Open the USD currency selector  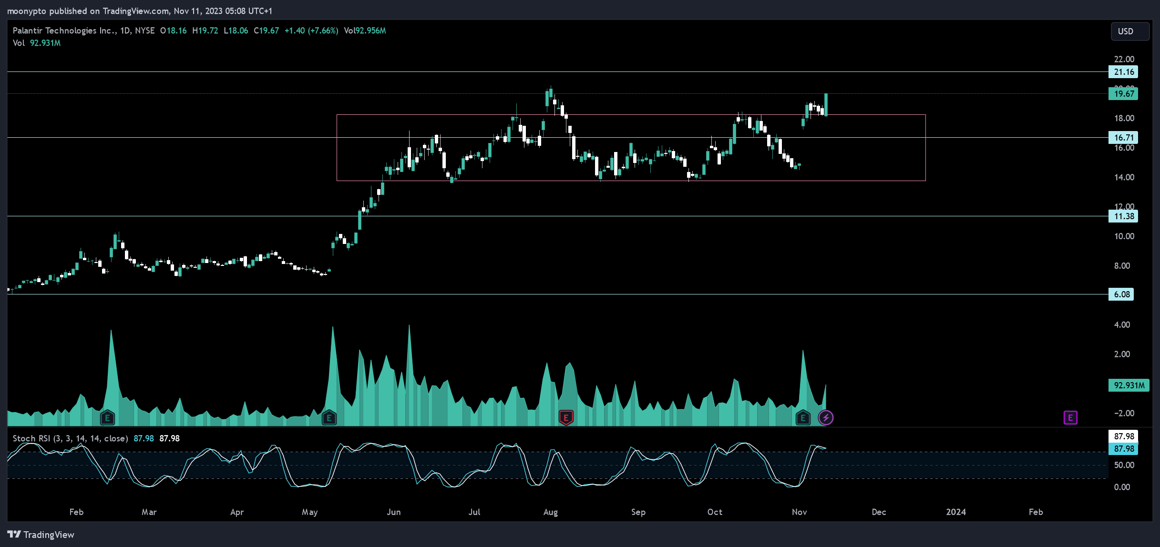[x=1129, y=31]
